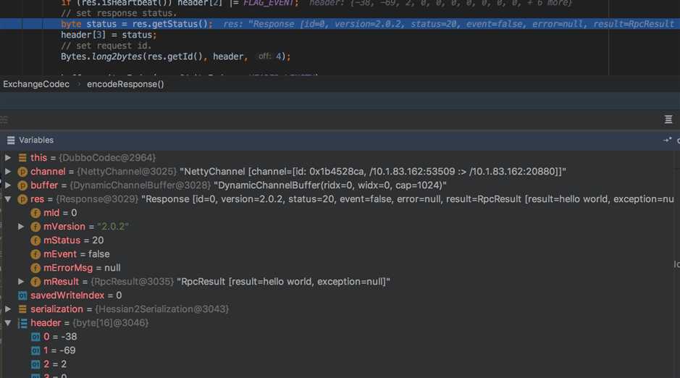Select the Variables panel tab
The width and height of the screenshot is (680, 378).
[x=36, y=140]
